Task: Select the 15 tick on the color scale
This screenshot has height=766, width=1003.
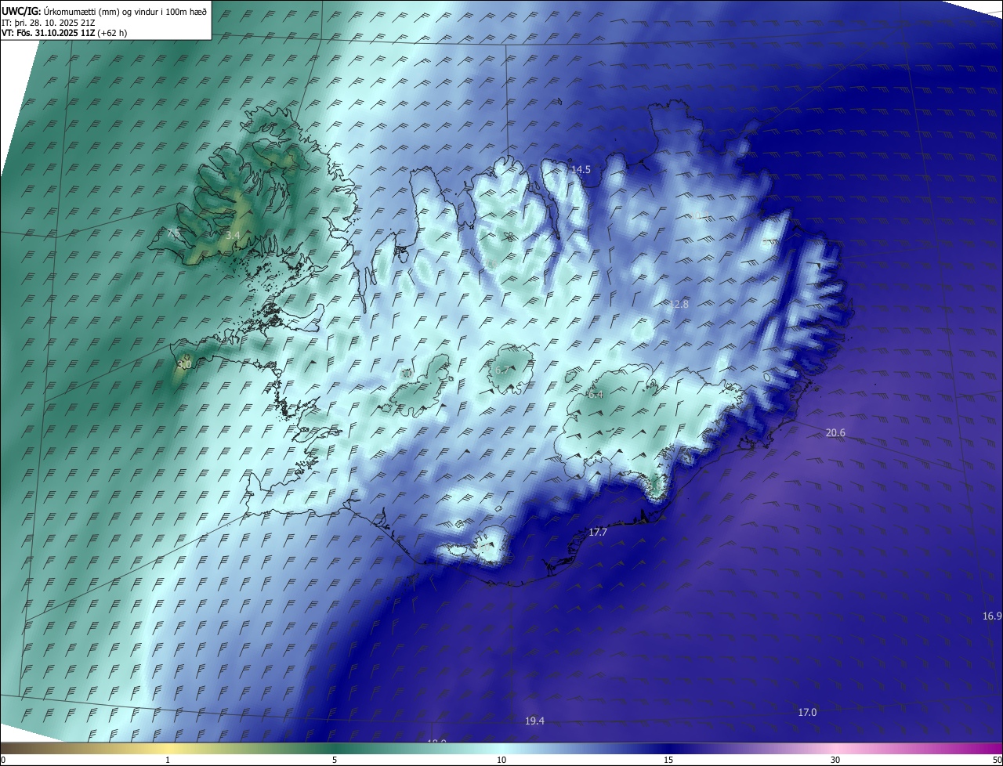Action: point(668,760)
